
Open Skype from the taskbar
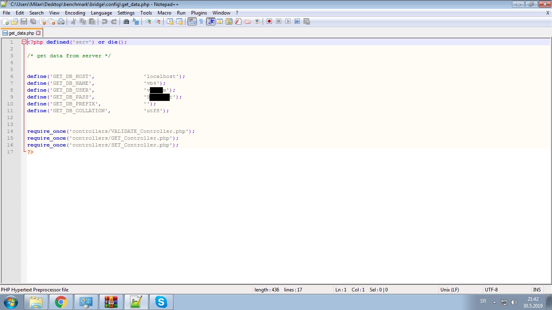pos(161,302)
